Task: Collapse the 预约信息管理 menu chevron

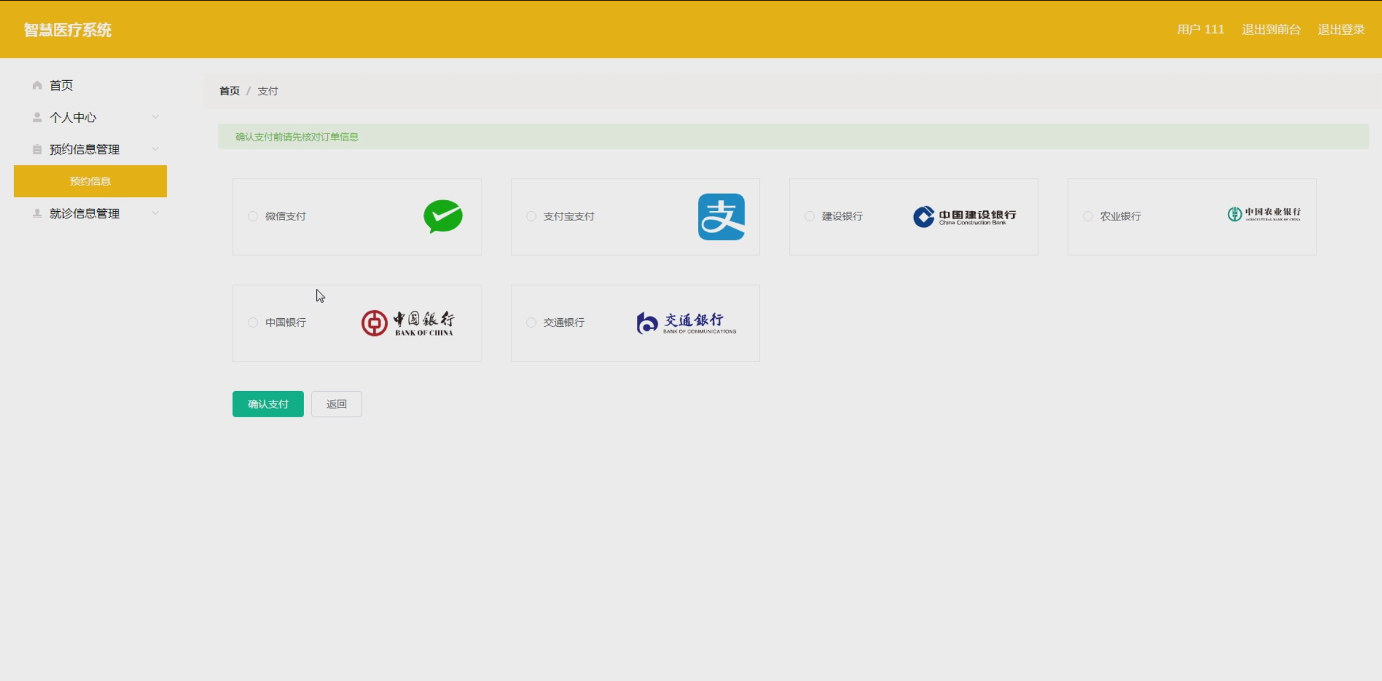Action: [x=155, y=149]
